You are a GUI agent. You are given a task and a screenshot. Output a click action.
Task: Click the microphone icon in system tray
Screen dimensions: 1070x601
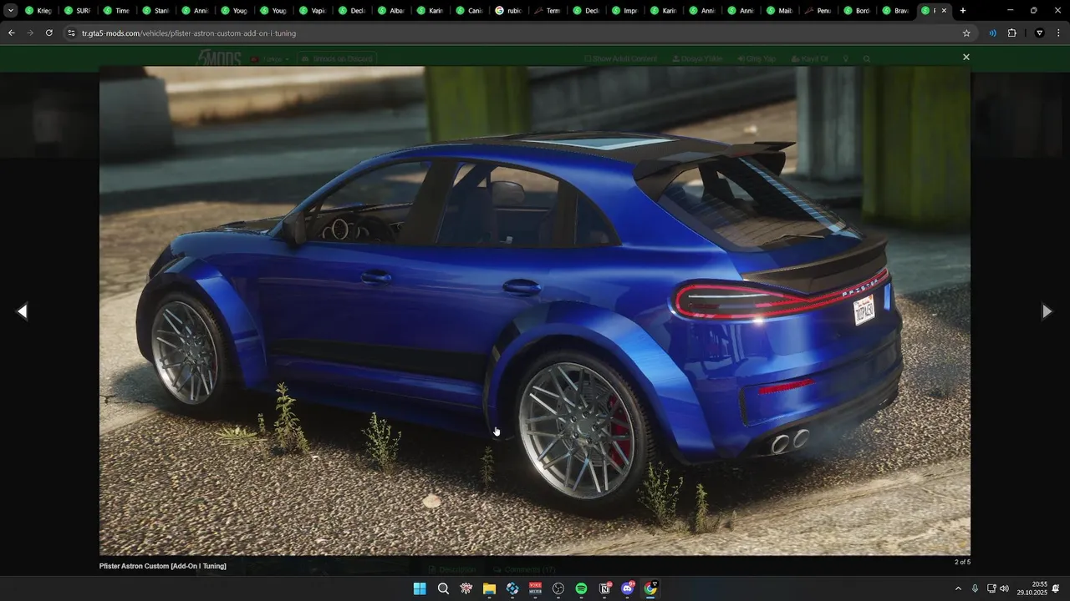(x=975, y=588)
